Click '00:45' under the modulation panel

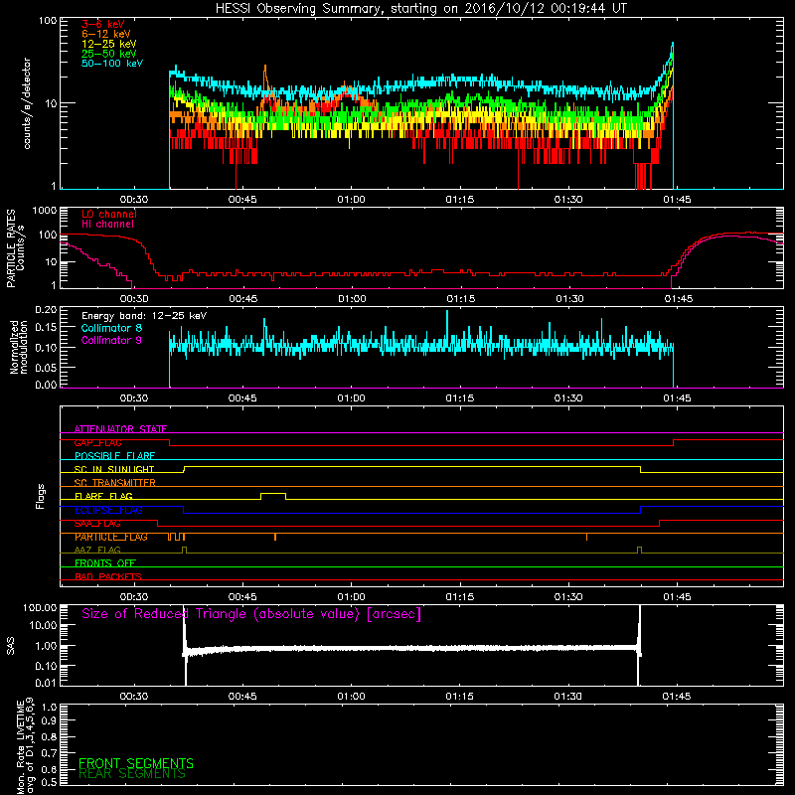[x=242, y=398]
